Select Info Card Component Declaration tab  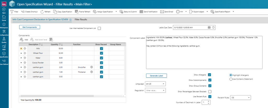point(40,20)
